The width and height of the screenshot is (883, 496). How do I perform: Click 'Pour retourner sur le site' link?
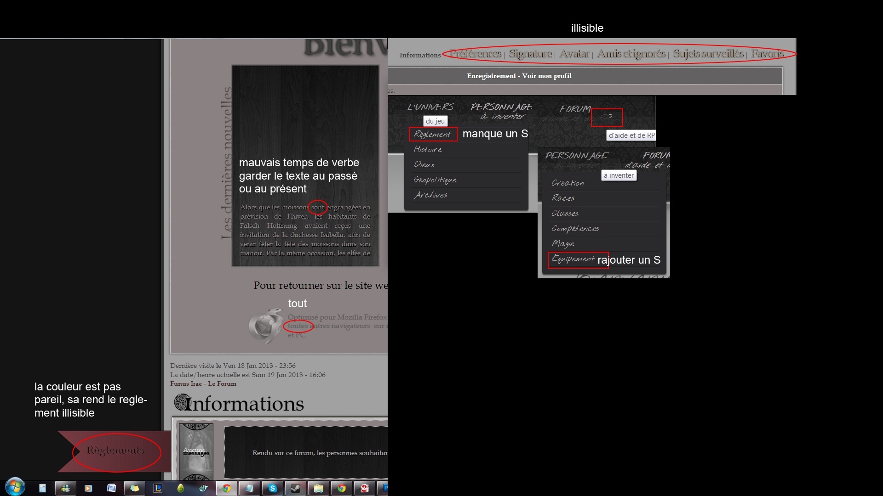pyautogui.click(x=321, y=285)
